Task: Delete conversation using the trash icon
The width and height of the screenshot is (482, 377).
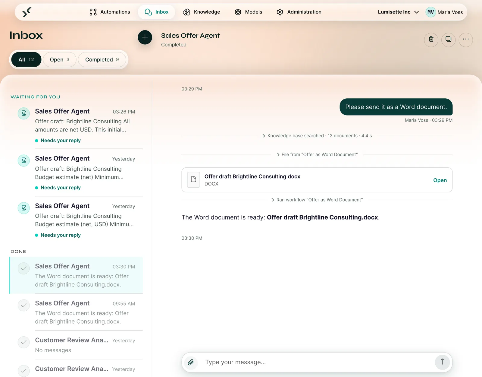Action: coord(431,39)
